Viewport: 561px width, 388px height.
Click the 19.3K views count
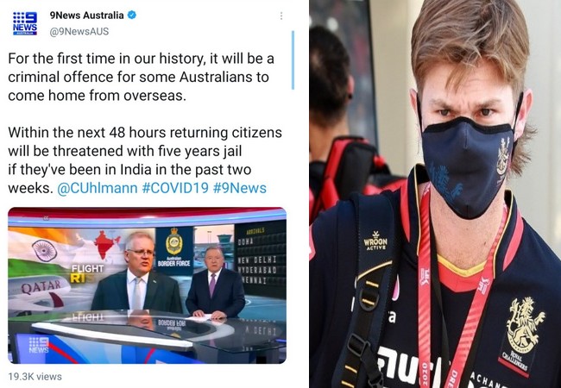pos(35,377)
